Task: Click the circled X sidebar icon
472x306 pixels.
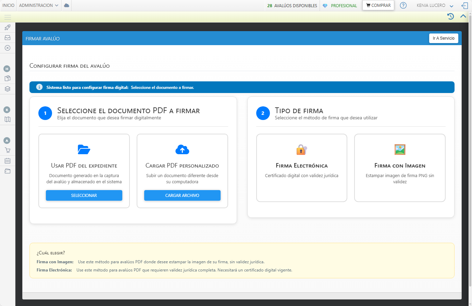Action: [8, 48]
